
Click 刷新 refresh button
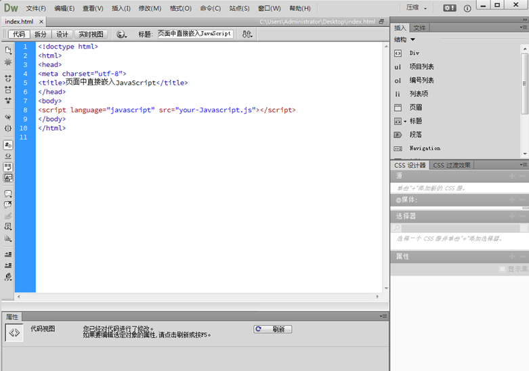272,329
